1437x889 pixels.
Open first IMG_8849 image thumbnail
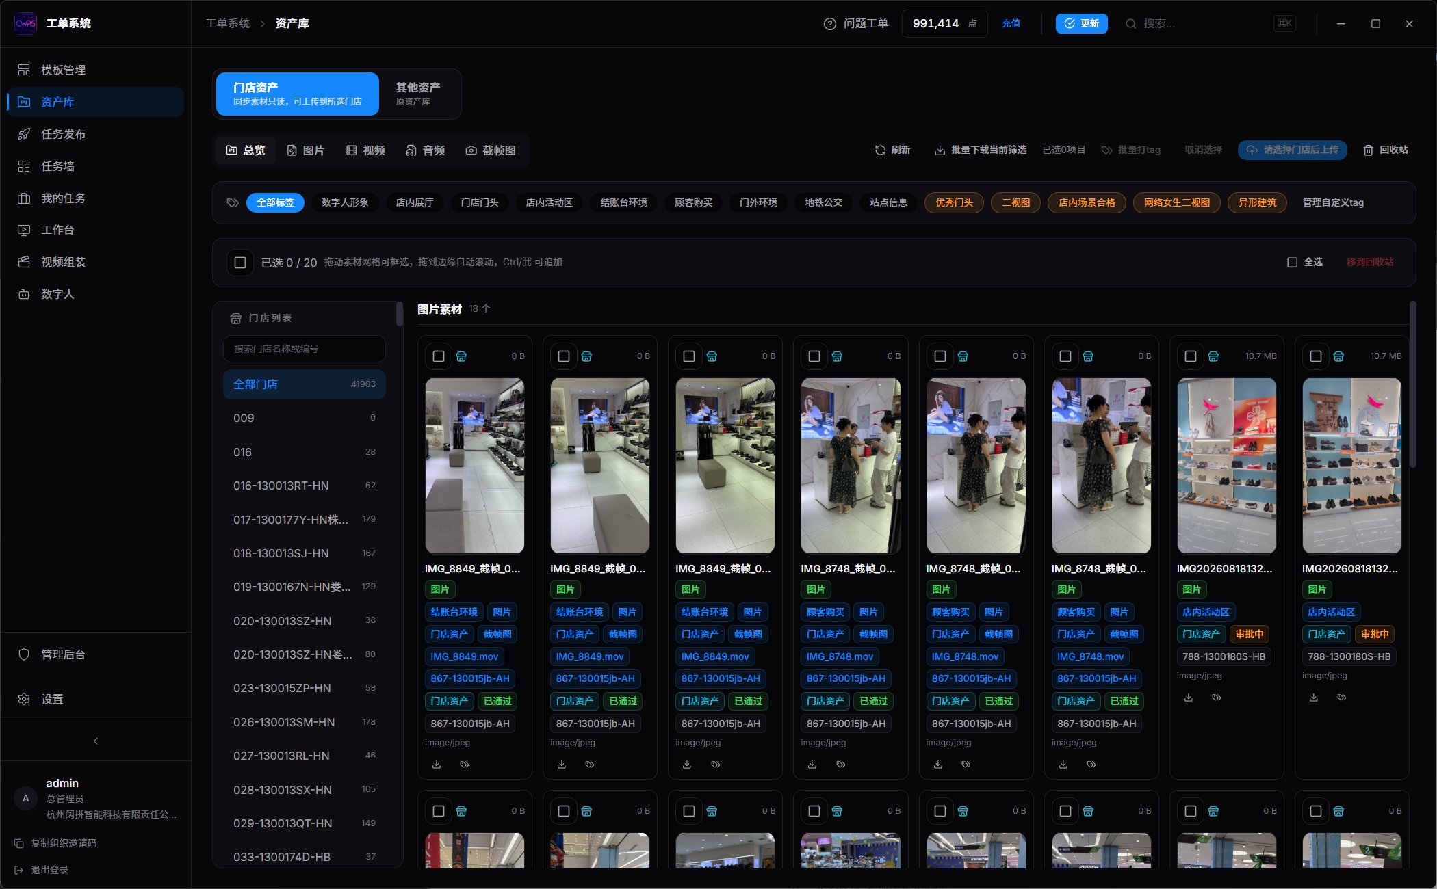tap(475, 465)
